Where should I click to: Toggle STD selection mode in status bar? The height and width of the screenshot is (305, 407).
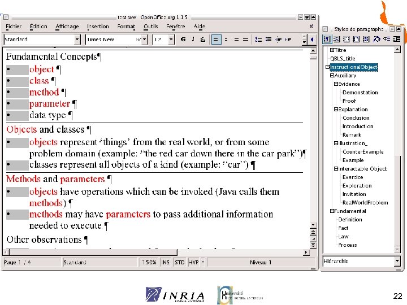pyautogui.click(x=179, y=262)
